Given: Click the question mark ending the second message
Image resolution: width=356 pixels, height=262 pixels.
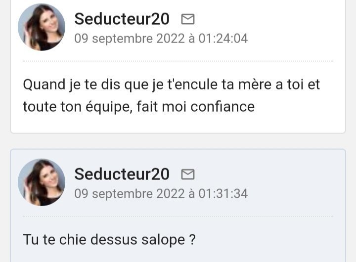Looking at the screenshot, I should [192, 240].
